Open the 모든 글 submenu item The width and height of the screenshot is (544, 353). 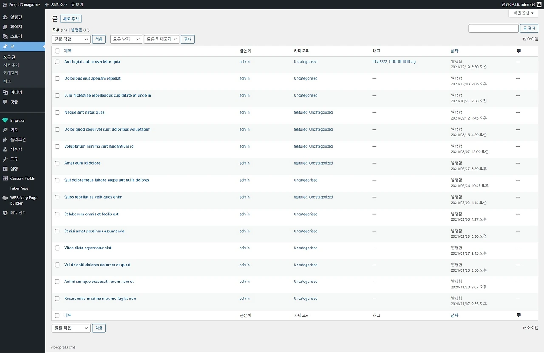9,57
